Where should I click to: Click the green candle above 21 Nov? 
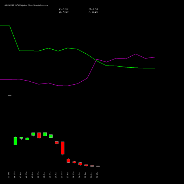pyautogui.click(x=45, y=134)
